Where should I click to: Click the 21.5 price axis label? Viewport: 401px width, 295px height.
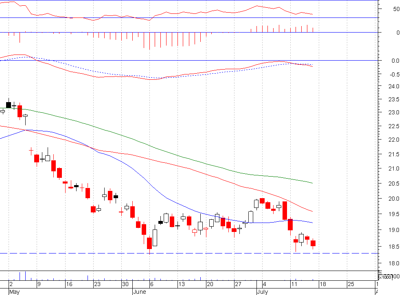tap(394, 154)
